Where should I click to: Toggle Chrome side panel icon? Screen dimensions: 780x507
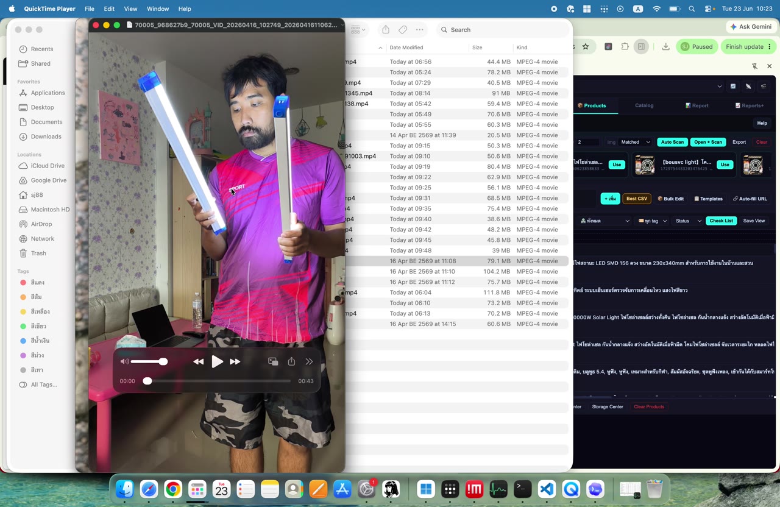tap(641, 46)
